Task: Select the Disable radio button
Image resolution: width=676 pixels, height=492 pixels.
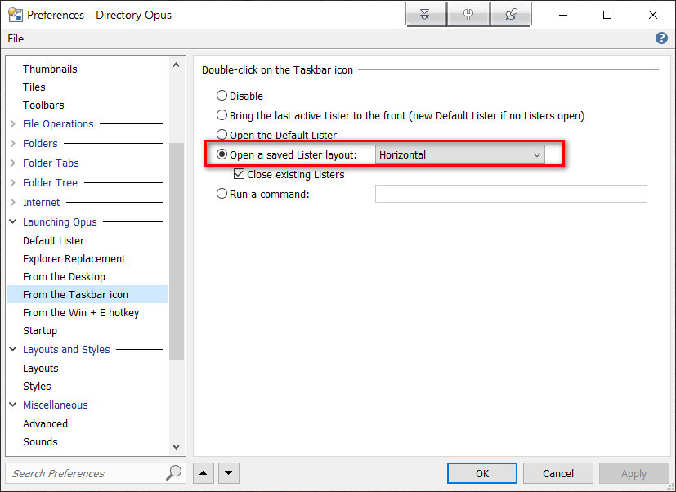Action: (222, 96)
